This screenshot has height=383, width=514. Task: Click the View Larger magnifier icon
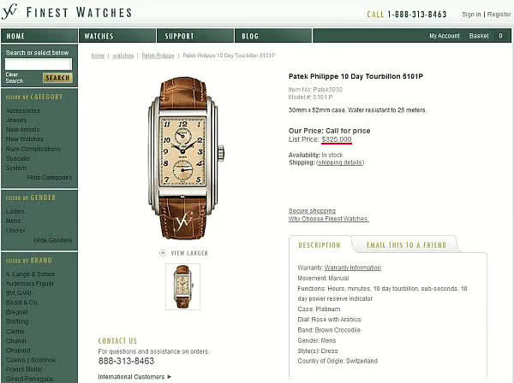(163, 253)
